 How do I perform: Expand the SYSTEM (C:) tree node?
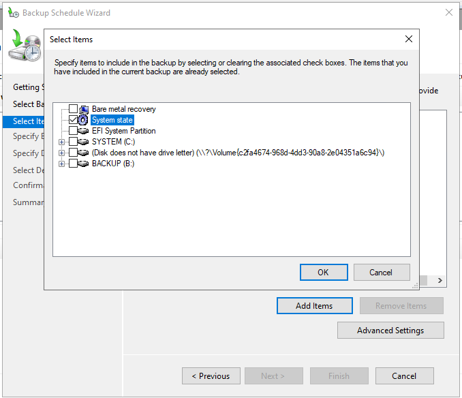pos(62,142)
